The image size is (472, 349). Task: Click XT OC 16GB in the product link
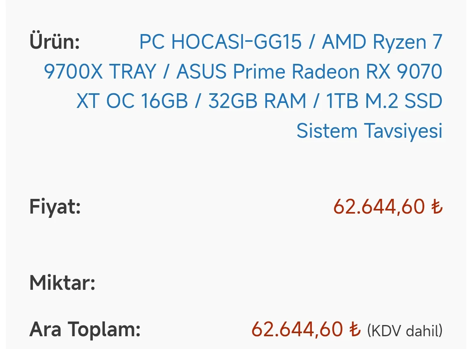[132, 101]
